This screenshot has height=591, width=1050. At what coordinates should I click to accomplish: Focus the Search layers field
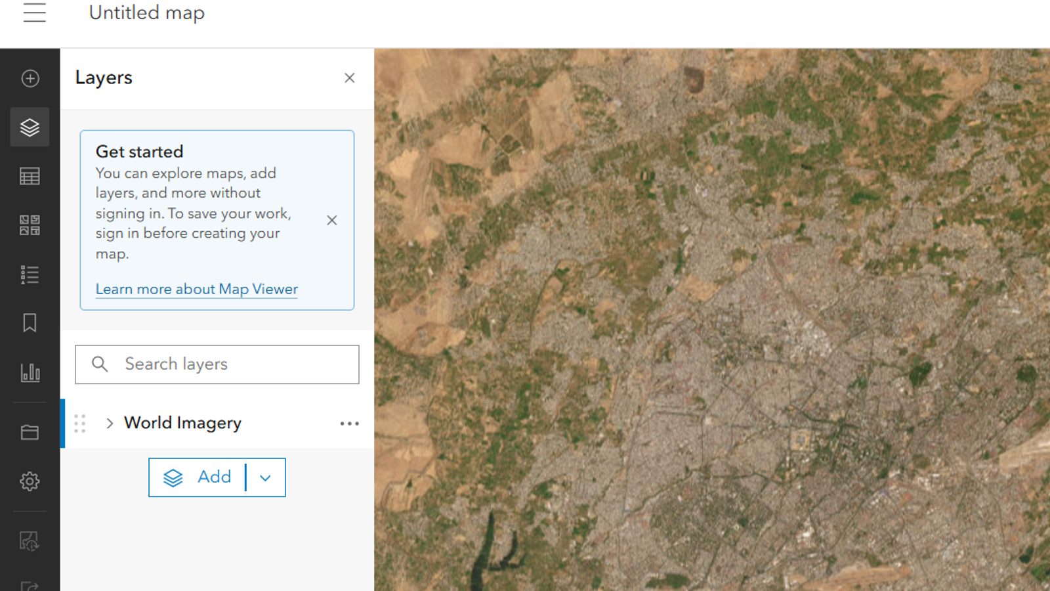pyautogui.click(x=217, y=364)
